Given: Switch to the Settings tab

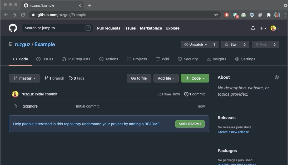Looking at the screenshot, I should [x=245, y=59].
